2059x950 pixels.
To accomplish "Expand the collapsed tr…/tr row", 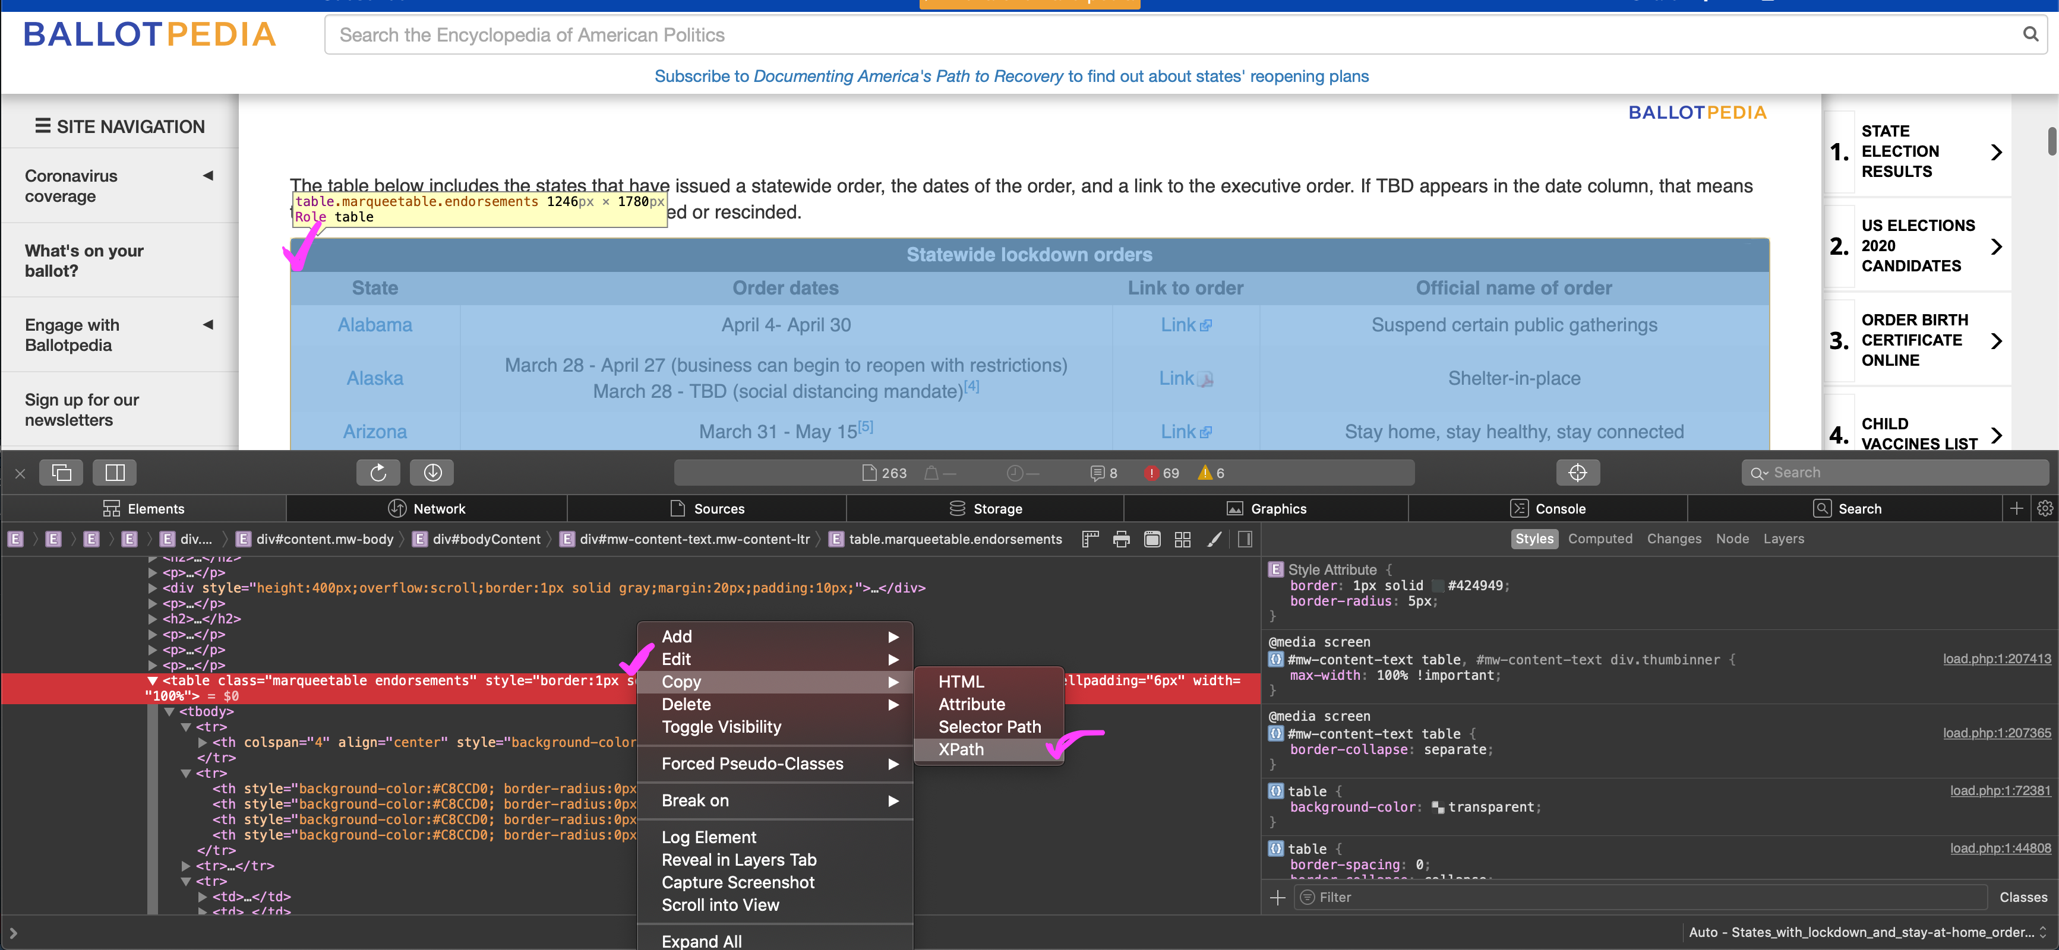I will click(x=185, y=866).
